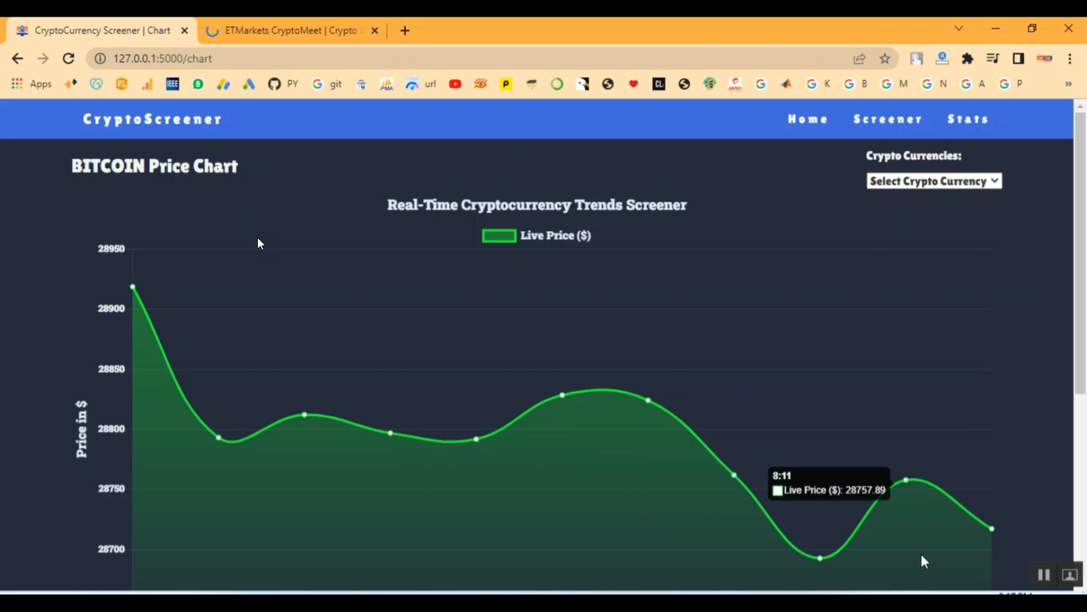The image size is (1087, 612).
Task: Open the media control playlist icon
Action: (993, 59)
